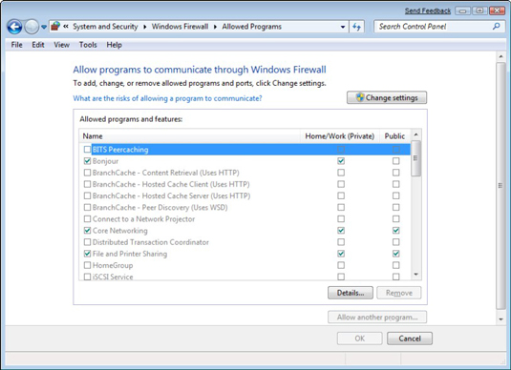Select BranchCache - Hosted Cache Client row

point(245,184)
